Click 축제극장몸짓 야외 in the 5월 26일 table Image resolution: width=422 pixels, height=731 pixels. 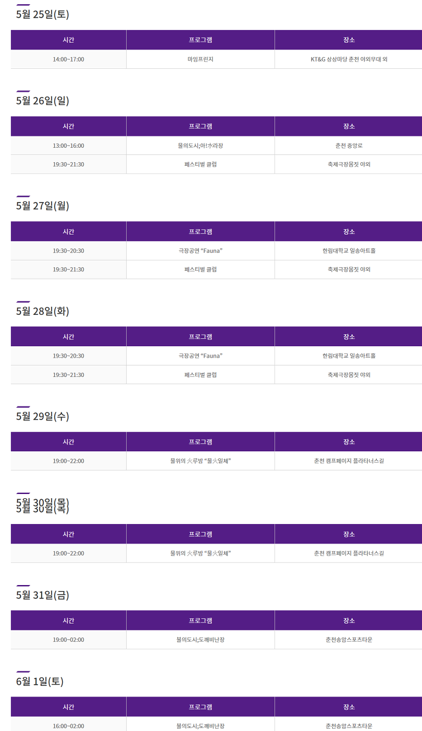(348, 164)
